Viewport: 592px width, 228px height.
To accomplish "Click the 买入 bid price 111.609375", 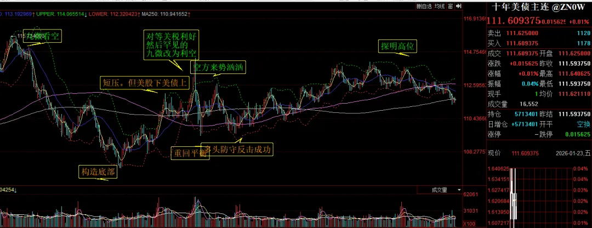I will 522,43.
